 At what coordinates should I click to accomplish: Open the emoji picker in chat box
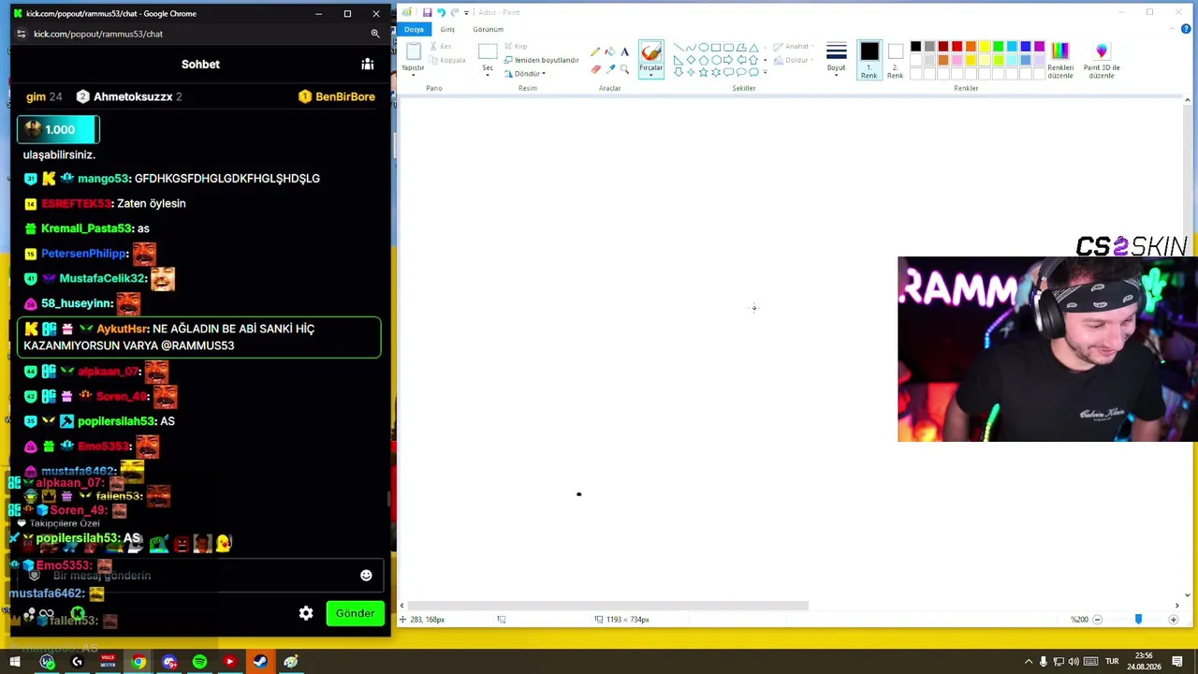366,576
